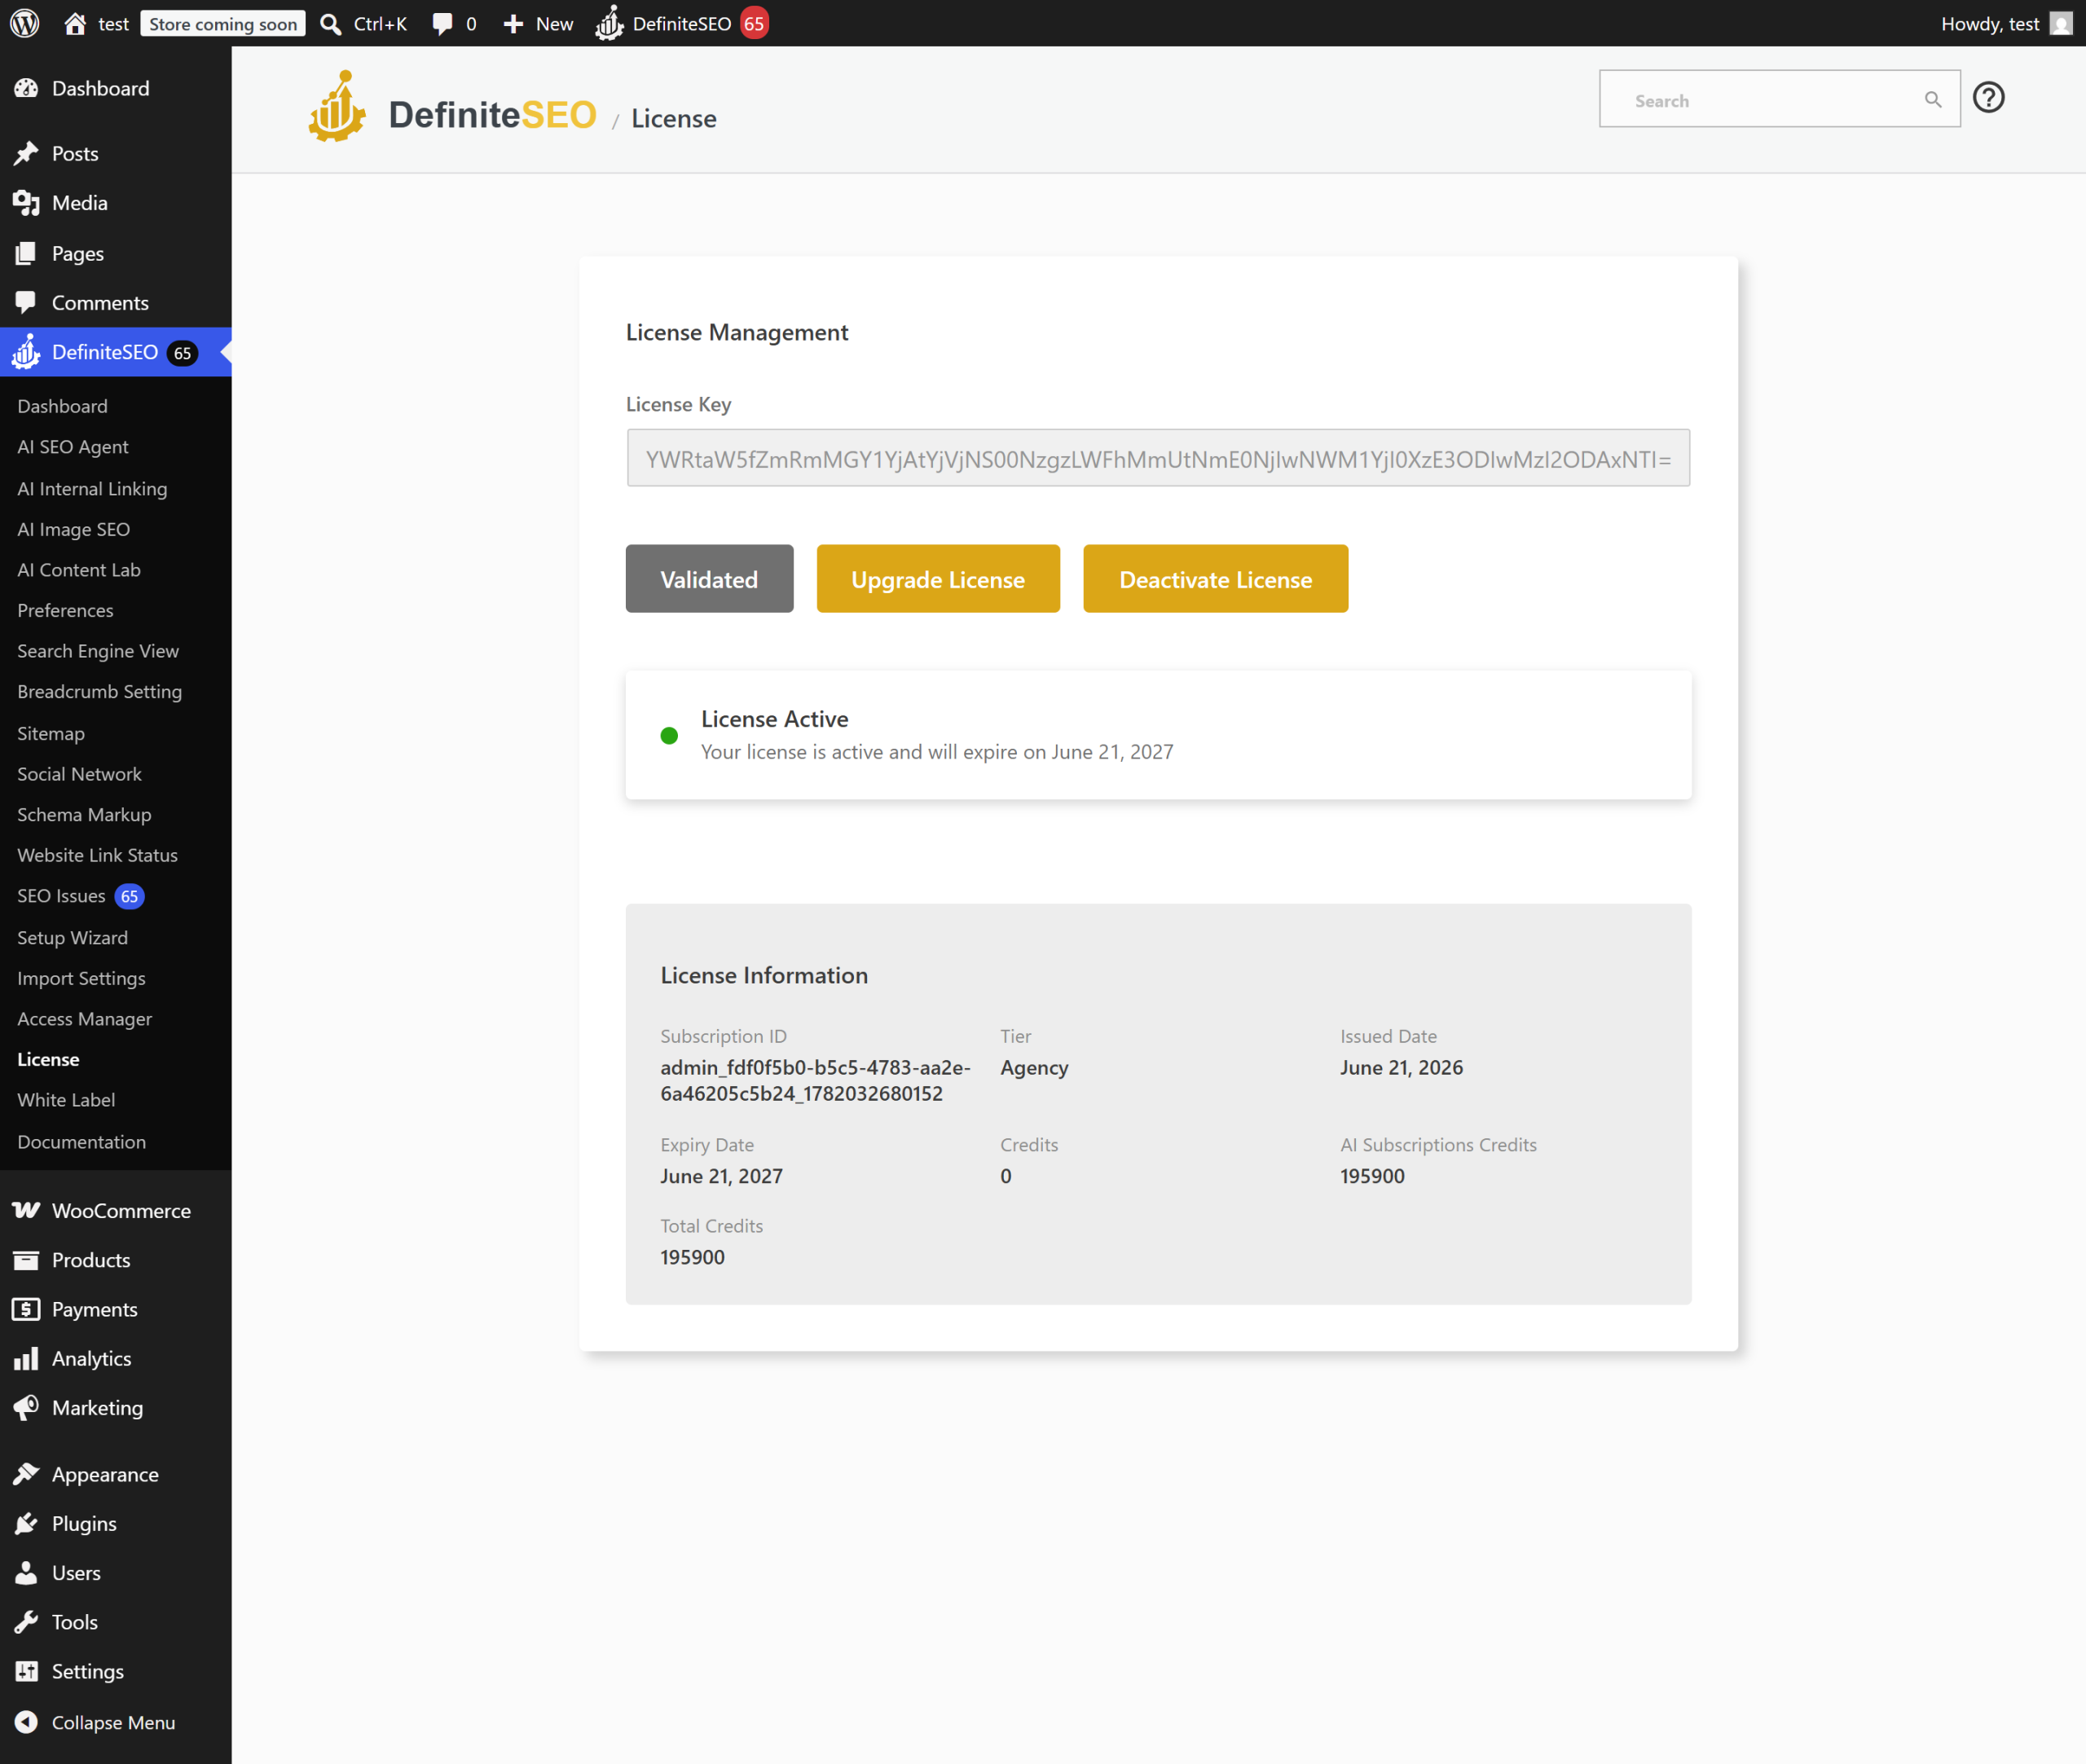
Task: Open Import Settings
Action: coord(81,978)
